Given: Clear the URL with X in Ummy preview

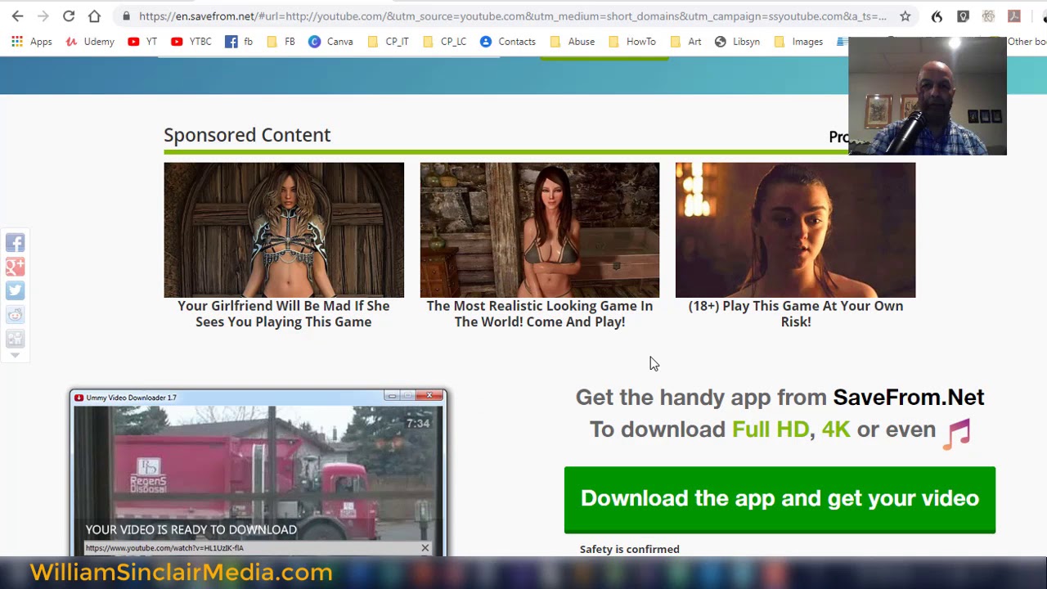Looking at the screenshot, I should [x=425, y=548].
